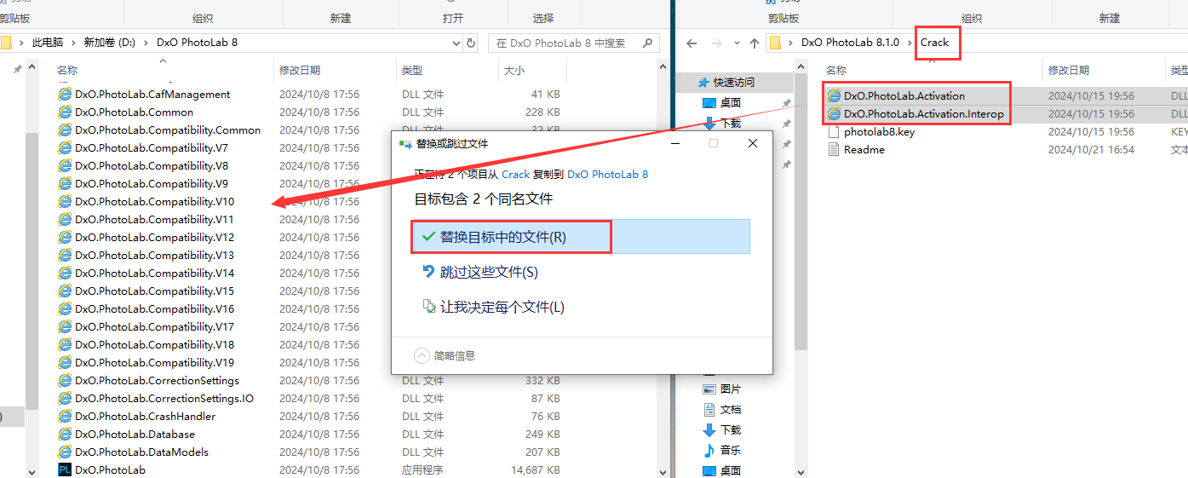Click the 2024/10/21 16:54 date of Readme

pos(1091,150)
